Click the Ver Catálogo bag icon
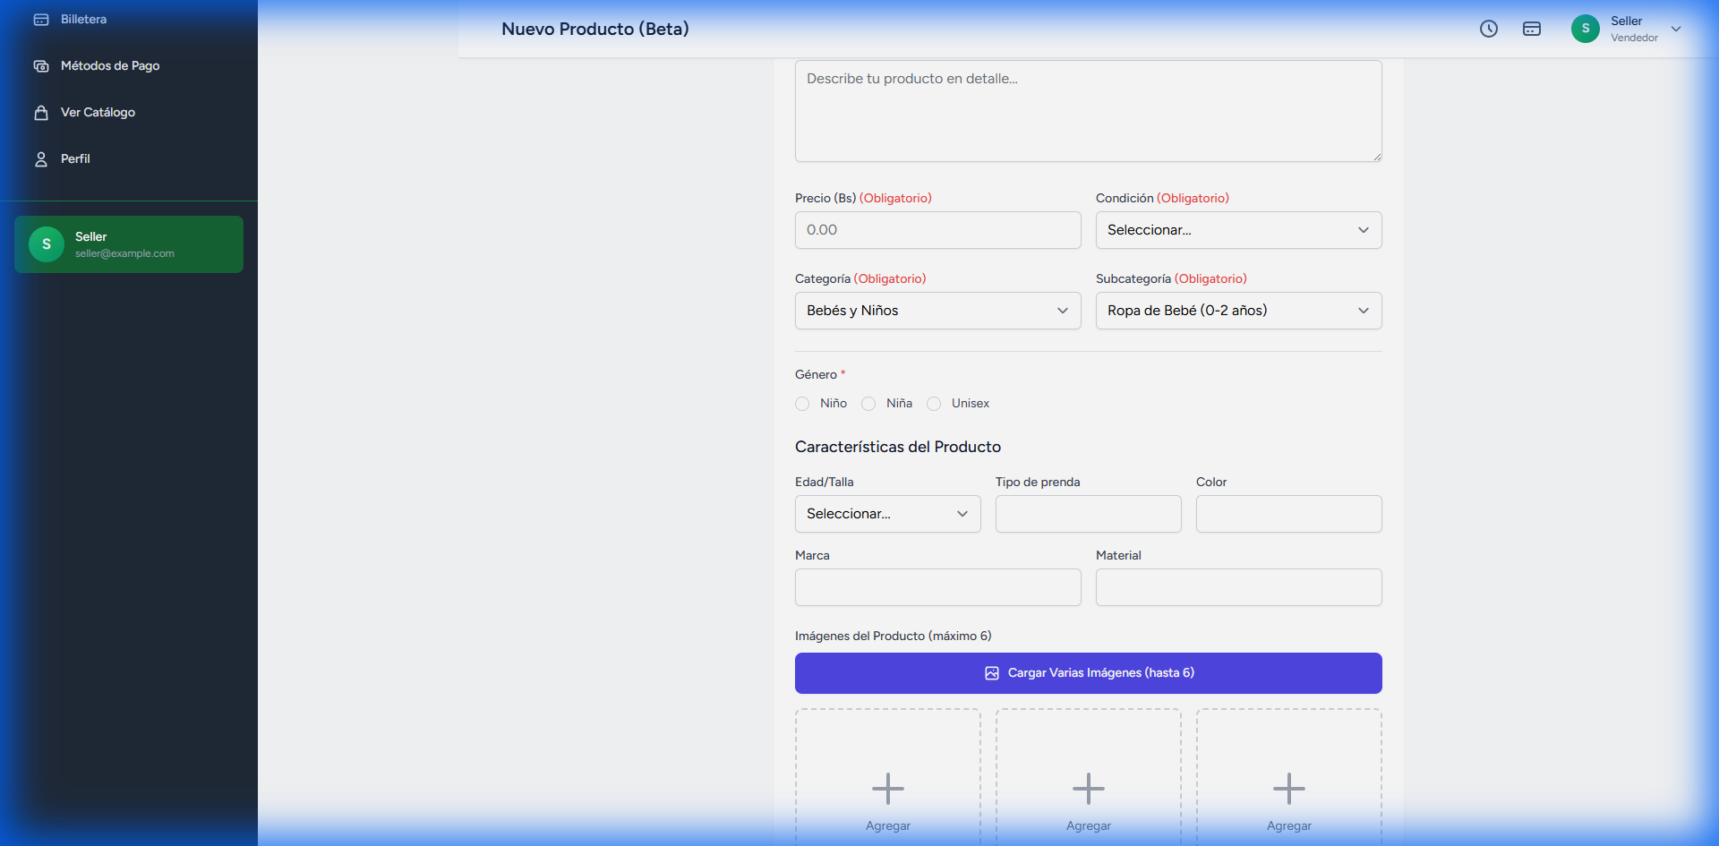 [41, 113]
